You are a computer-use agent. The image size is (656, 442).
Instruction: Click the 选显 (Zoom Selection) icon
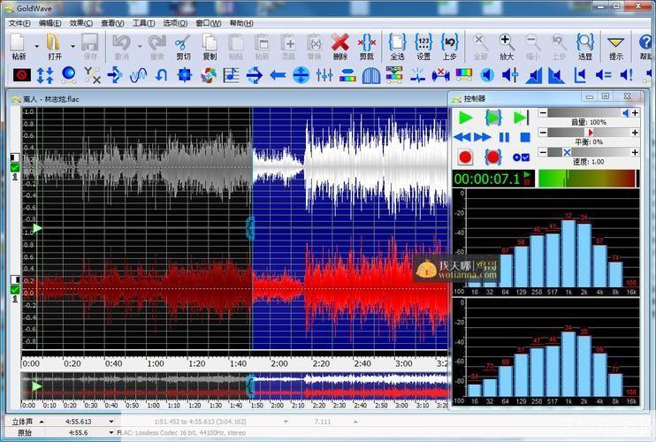[585, 42]
